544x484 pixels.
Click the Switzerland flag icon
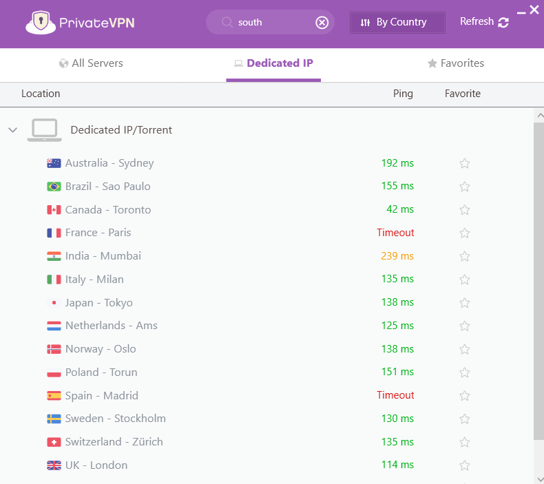pos(54,442)
